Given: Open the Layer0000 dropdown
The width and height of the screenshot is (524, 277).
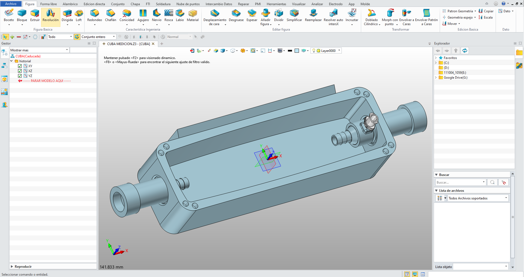Looking at the screenshot, I should [339, 51].
